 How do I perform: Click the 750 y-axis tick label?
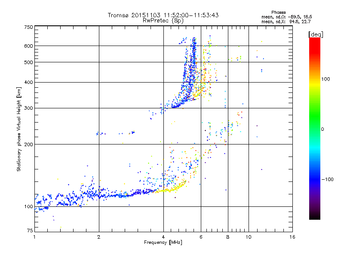point(28,27)
